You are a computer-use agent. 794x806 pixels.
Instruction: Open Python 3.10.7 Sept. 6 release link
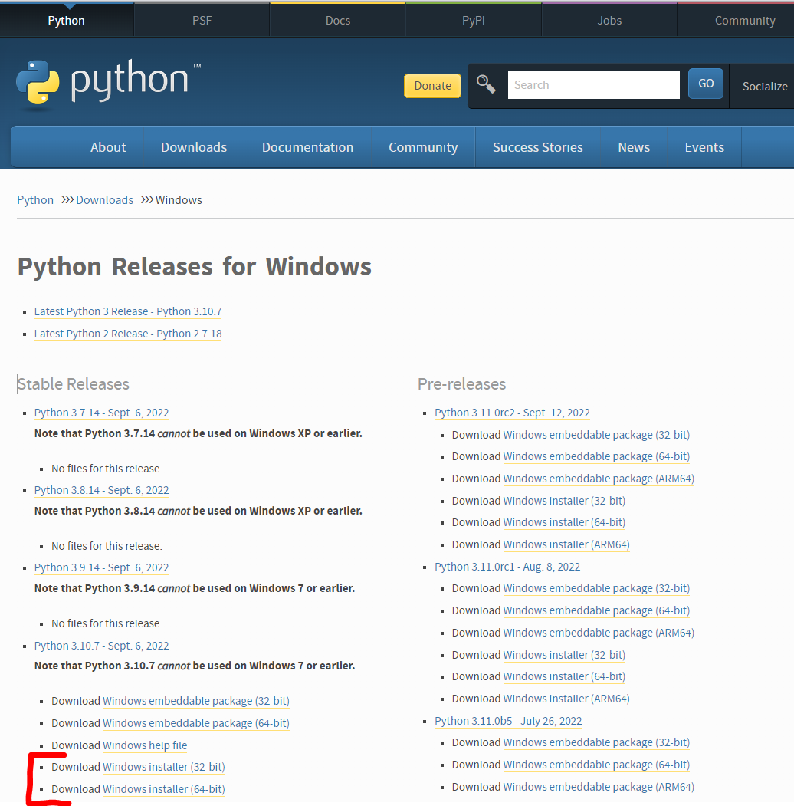click(x=101, y=646)
